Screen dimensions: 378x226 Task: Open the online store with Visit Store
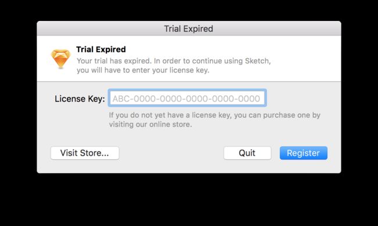pos(85,153)
